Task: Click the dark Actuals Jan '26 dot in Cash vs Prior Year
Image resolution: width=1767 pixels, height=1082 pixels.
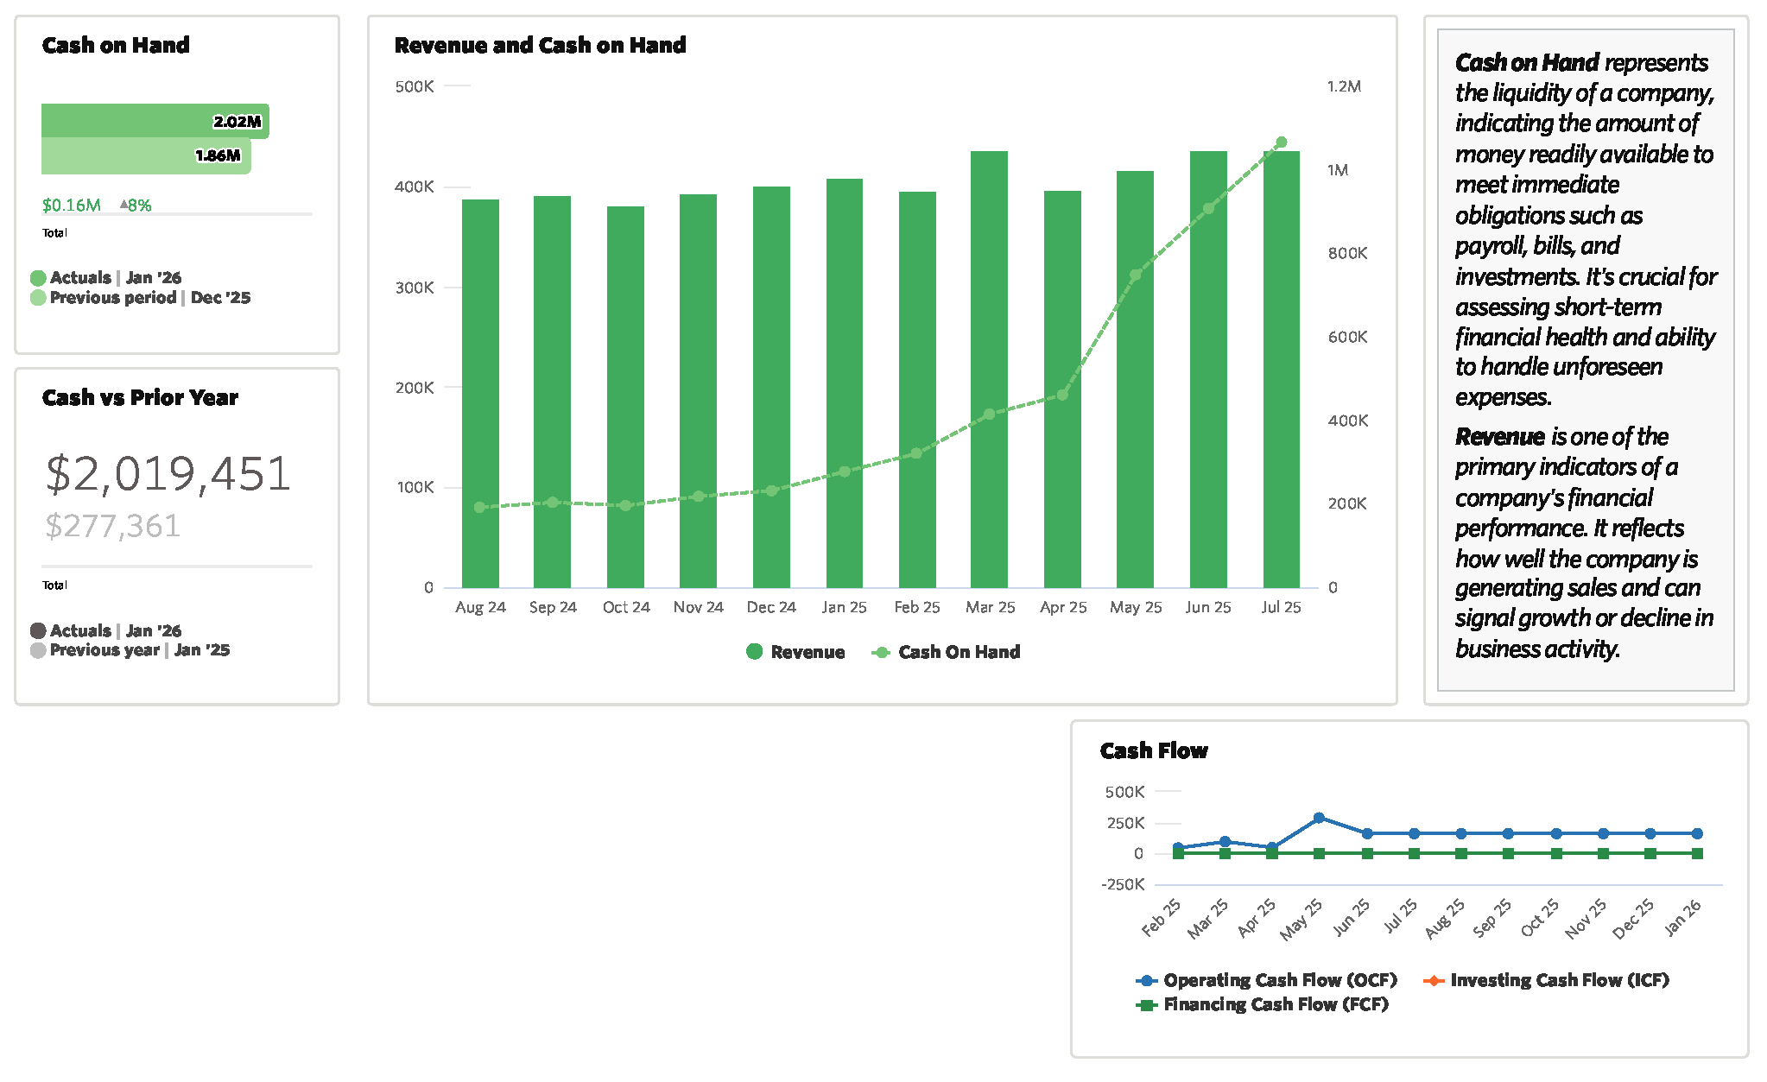Action: (x=38, y=630)
